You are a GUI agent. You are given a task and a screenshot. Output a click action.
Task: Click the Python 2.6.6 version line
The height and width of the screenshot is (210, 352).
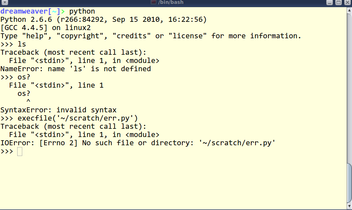tap(103, 19)
